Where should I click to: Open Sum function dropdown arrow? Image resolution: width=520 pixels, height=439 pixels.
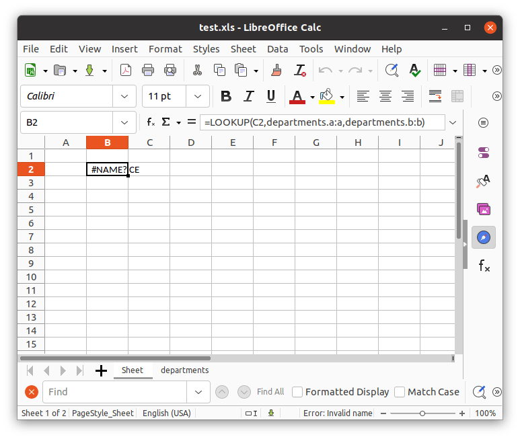[179, 123]
